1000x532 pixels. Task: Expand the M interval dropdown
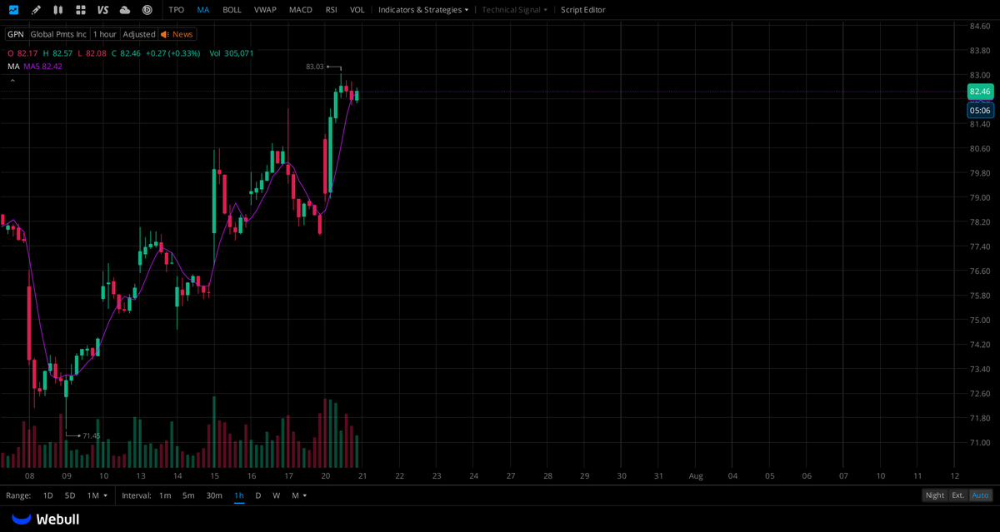(x=298, y=495)
